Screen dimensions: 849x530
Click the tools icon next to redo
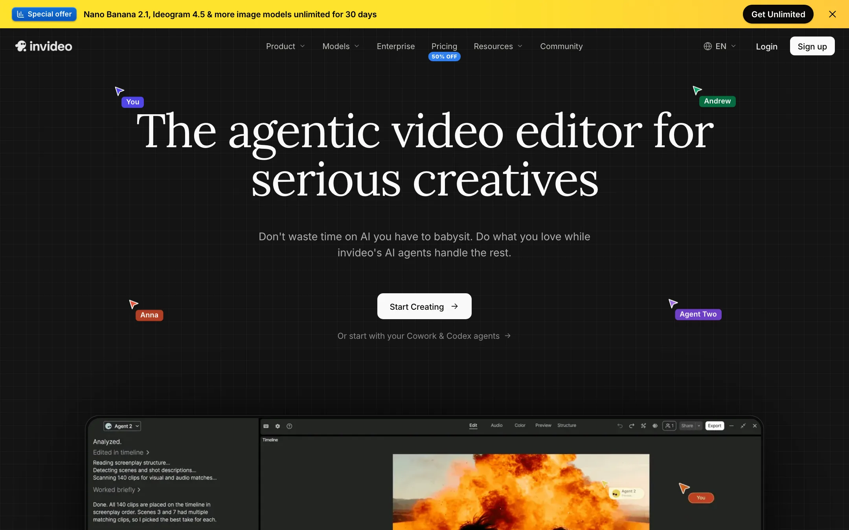pyautogui.click(x=643, y=426)
